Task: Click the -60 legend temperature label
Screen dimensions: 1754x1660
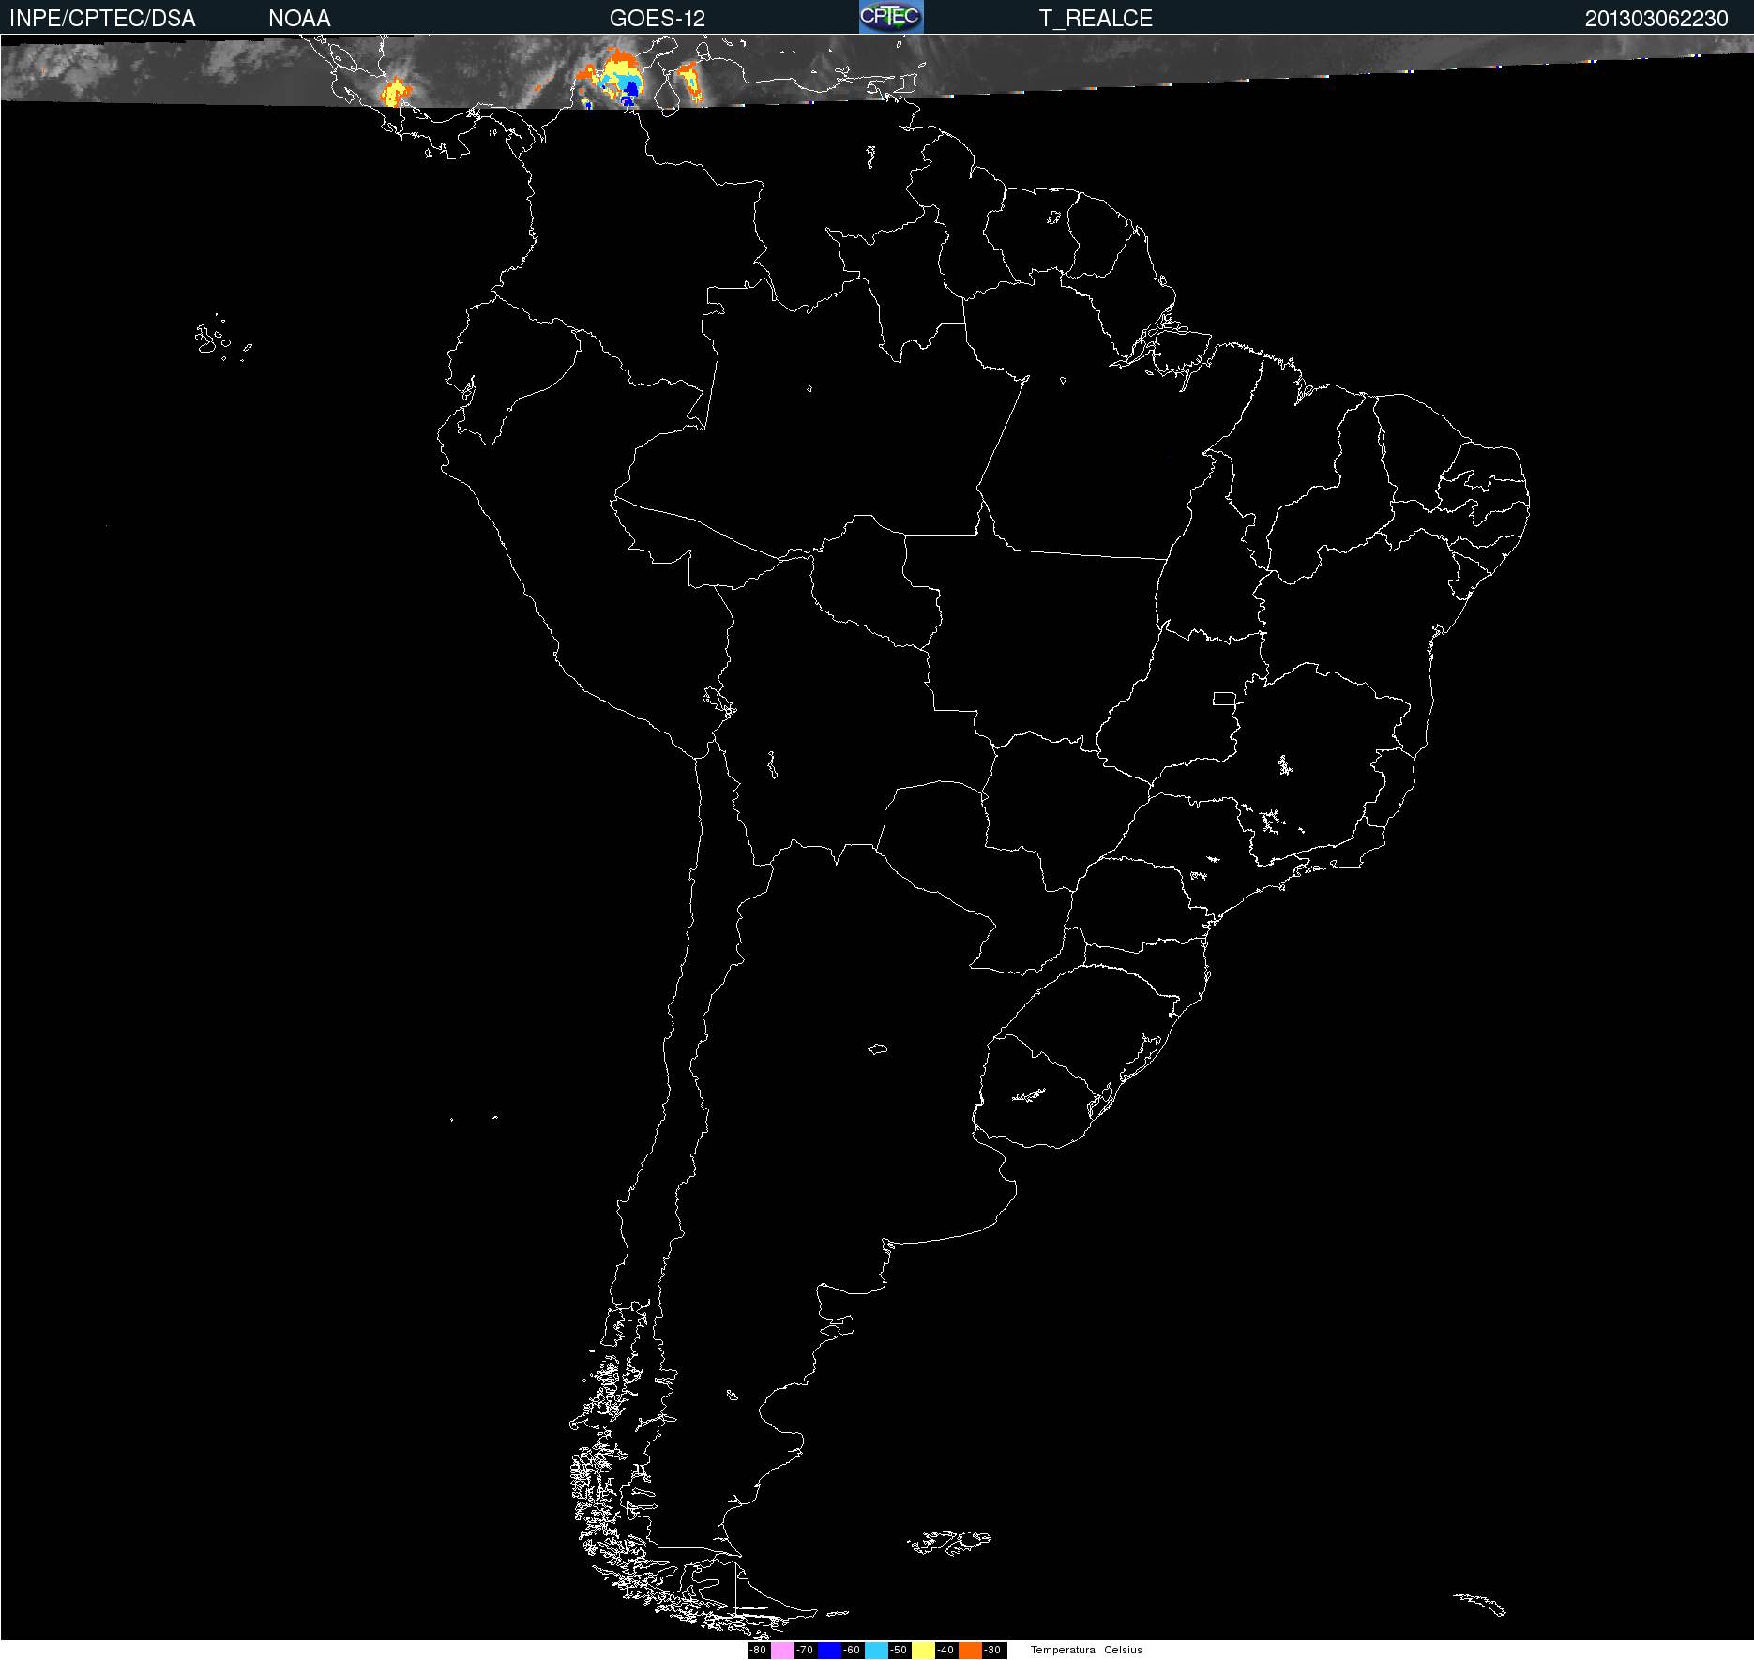Action: point(852,1651)
